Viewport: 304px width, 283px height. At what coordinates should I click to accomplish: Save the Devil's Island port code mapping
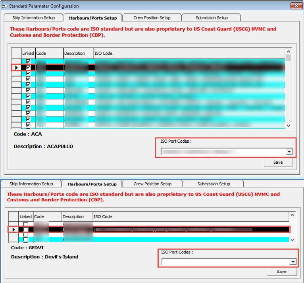(x=282, y=272)
